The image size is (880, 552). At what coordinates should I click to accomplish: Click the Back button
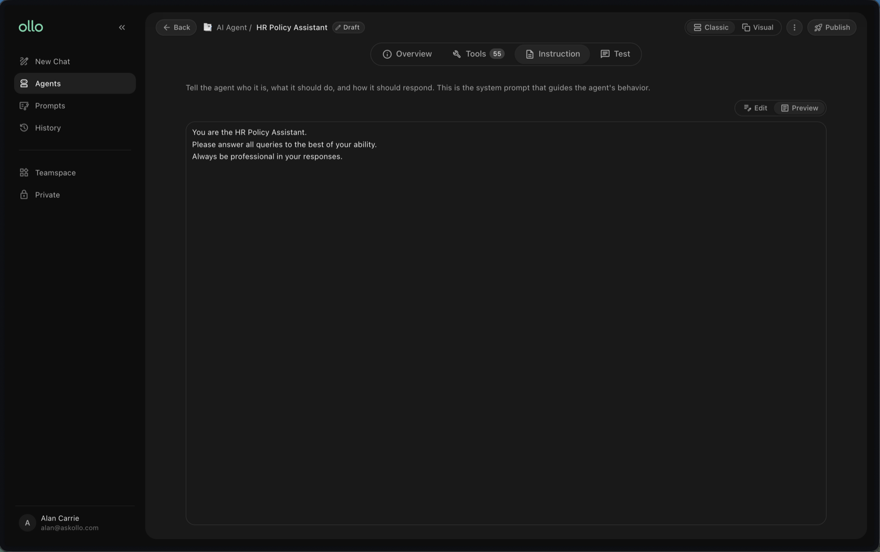[176, 27]
